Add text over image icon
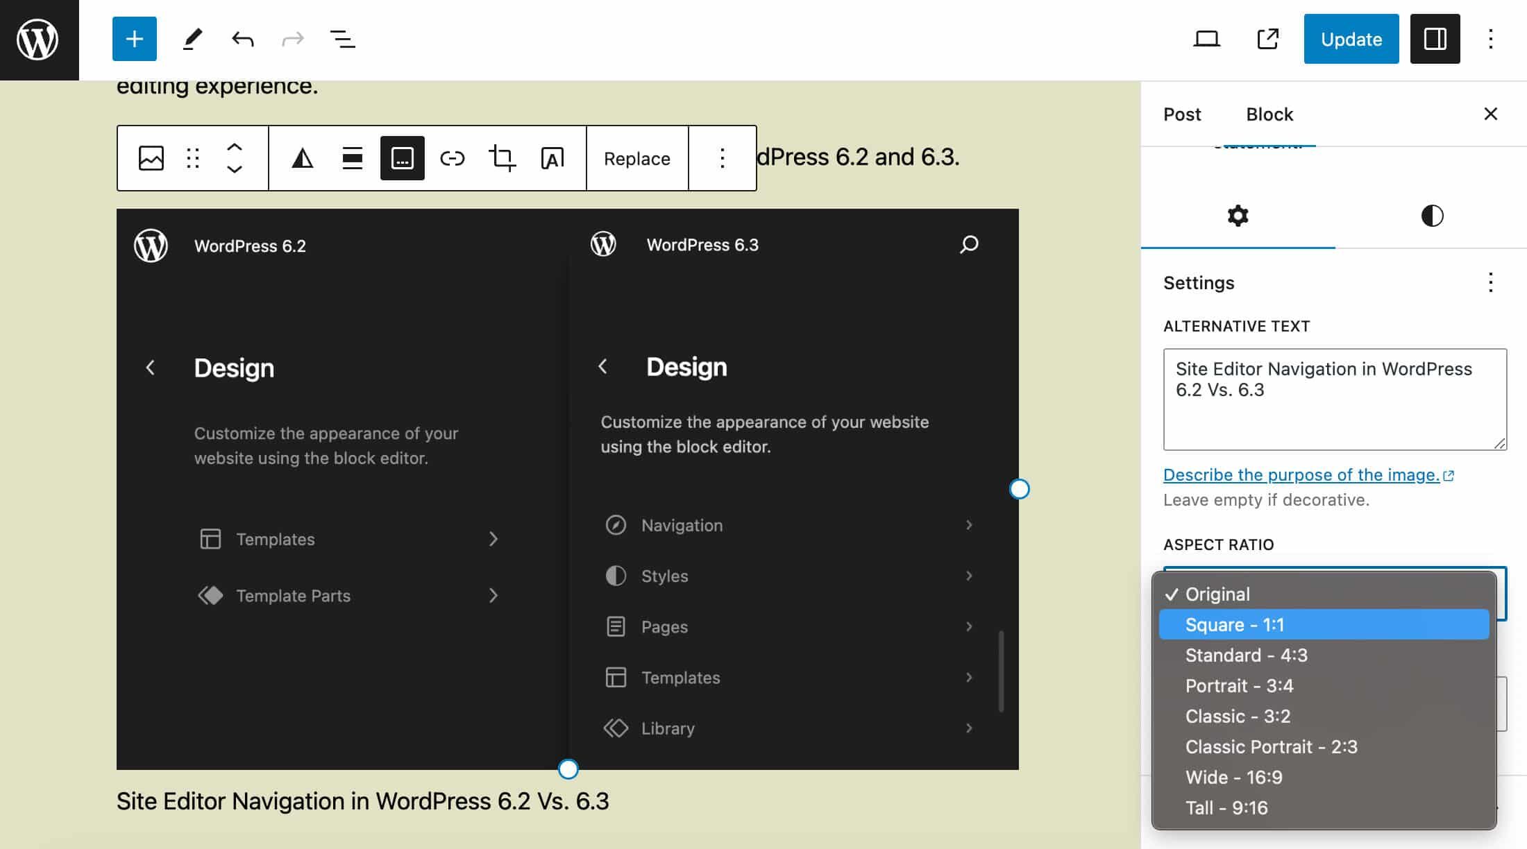This screenshot has width=1527, height=849. pyautogui.click(x=552, y=158)
